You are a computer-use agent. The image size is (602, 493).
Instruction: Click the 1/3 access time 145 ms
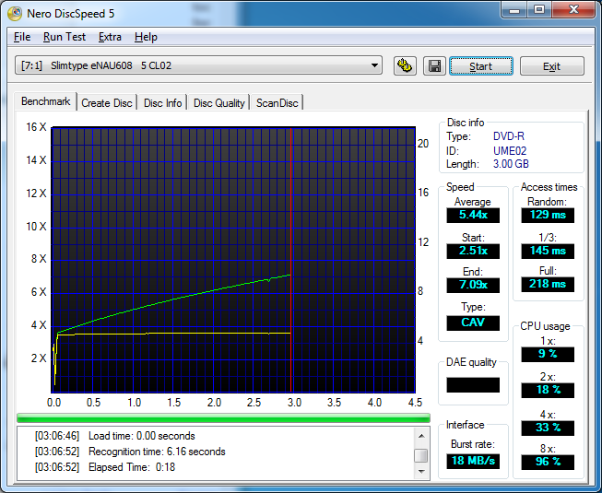[x=548, y=251]
